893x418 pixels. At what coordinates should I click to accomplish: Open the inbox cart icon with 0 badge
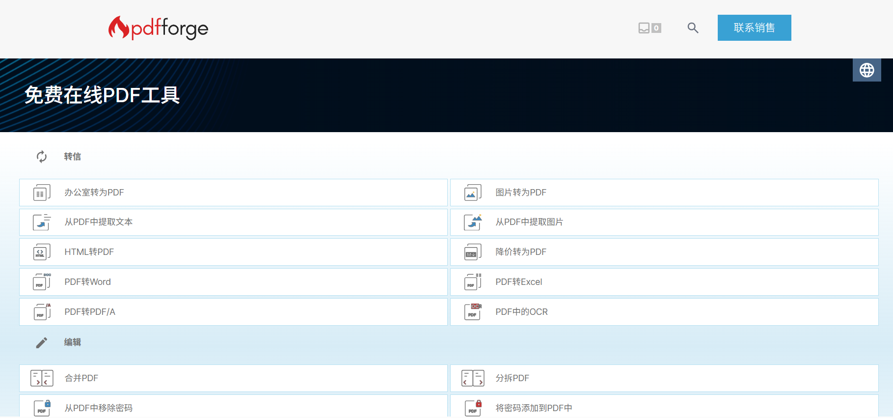tap(649, 28)
